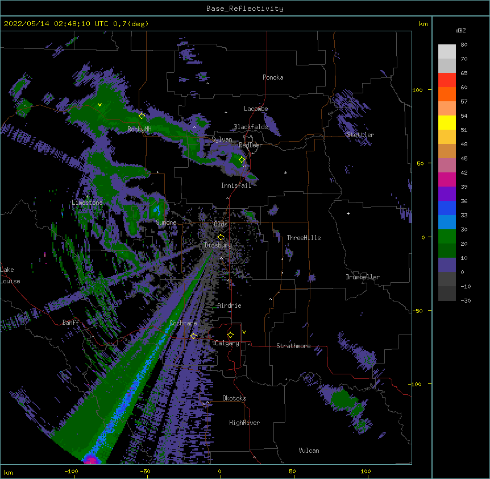Image resolution: width=490 pixels, height=479 pixels.
Task: Select the Blackfalds label
Action: [x=251, y=127]
